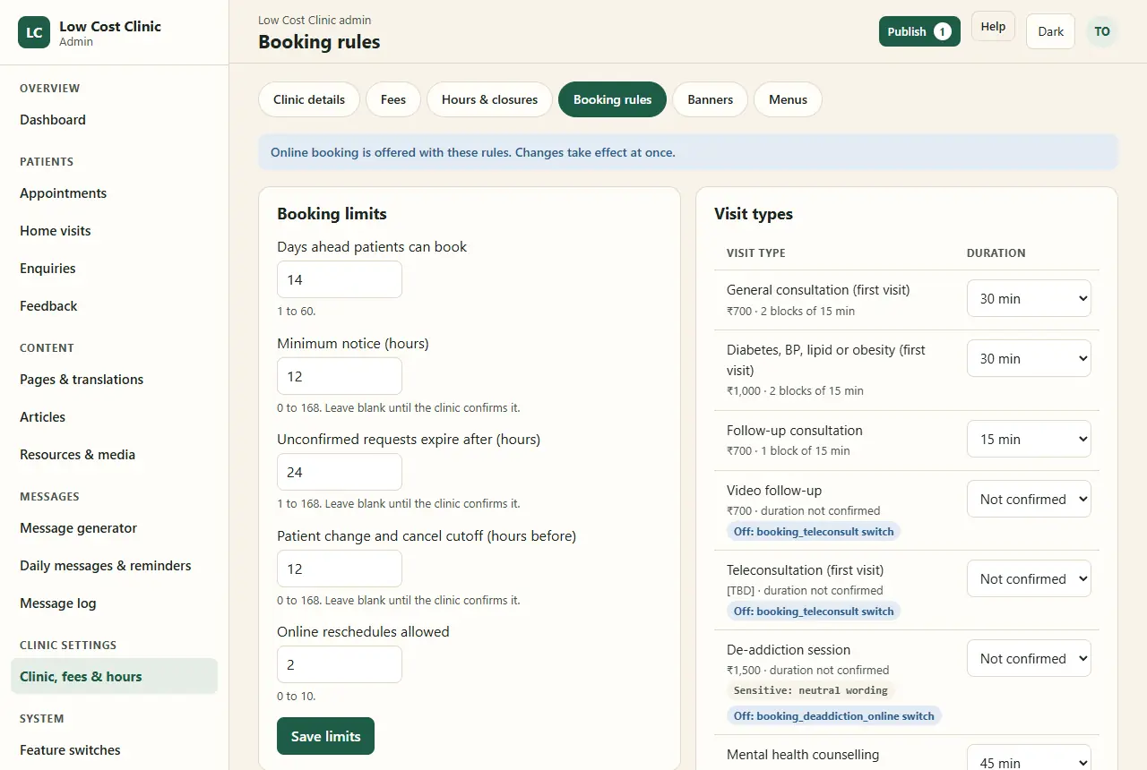This screenshot has width=1147, height=770.
Task: Open Message log
Action: (114, 603)
